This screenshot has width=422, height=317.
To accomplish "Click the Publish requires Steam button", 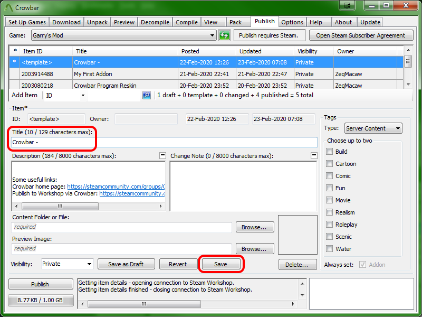I will (x=269, y=35).
